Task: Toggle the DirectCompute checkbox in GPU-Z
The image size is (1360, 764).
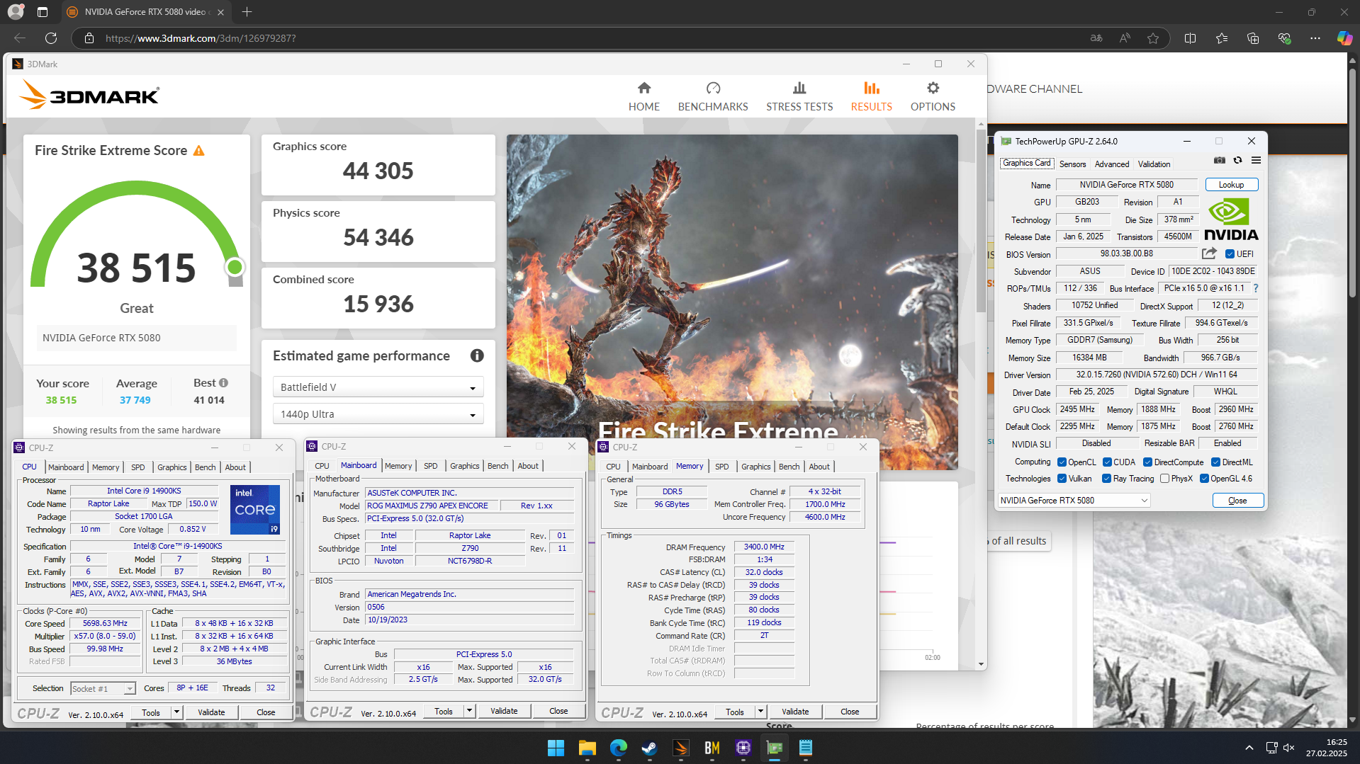Action: coord(1147,462)
